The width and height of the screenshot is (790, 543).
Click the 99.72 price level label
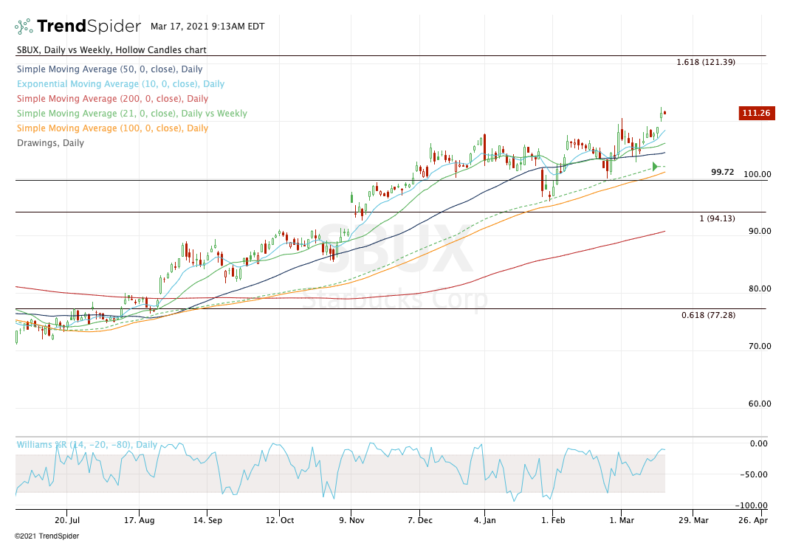723,172
